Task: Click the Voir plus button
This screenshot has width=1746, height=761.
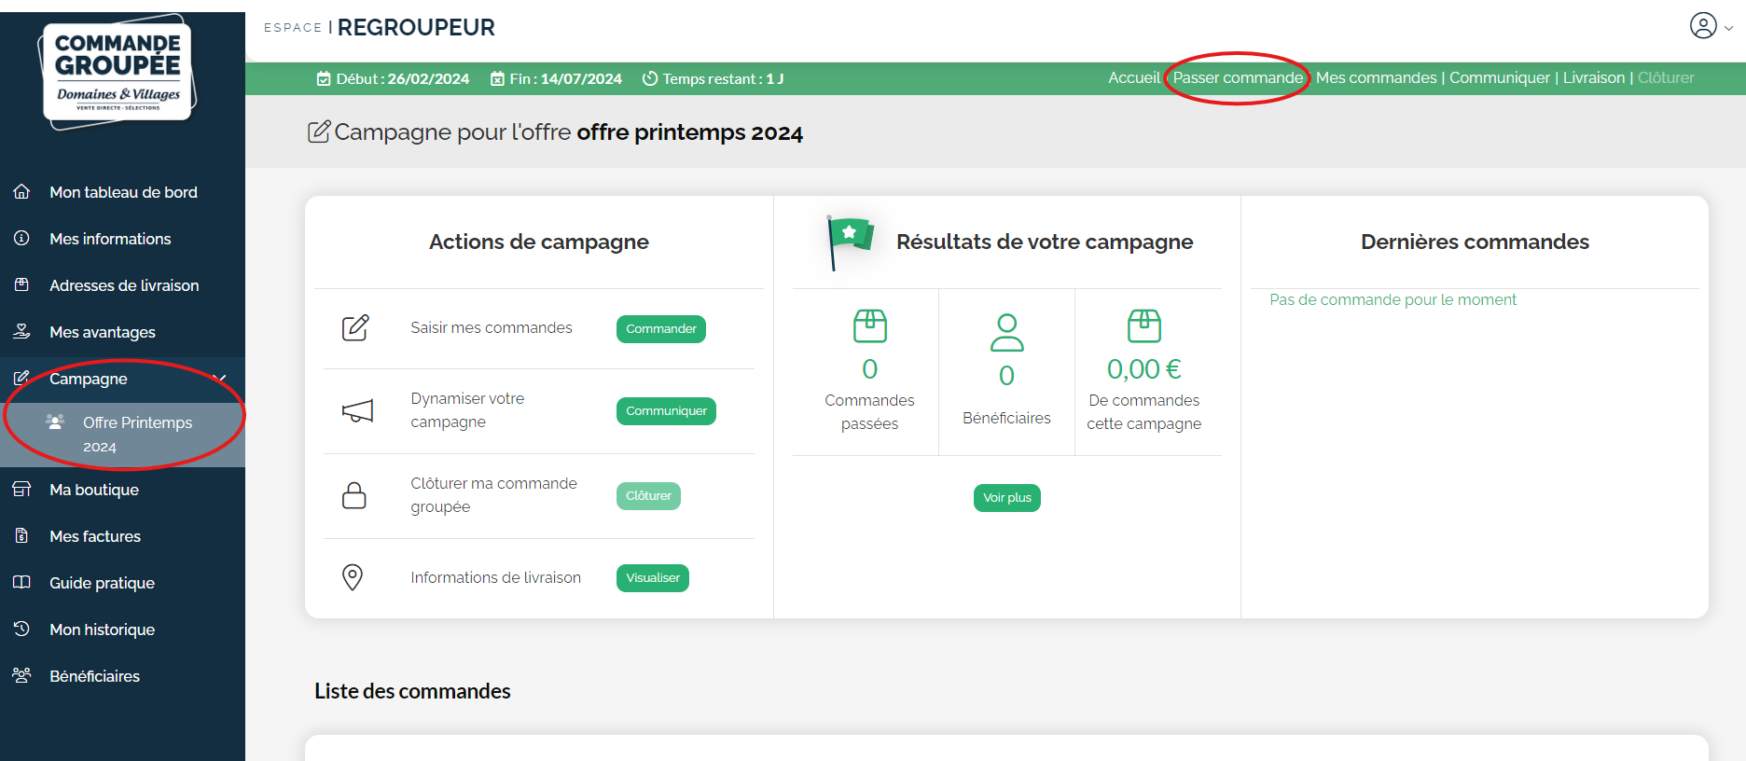Action: pyautogui.click(x=1006, y=498)
